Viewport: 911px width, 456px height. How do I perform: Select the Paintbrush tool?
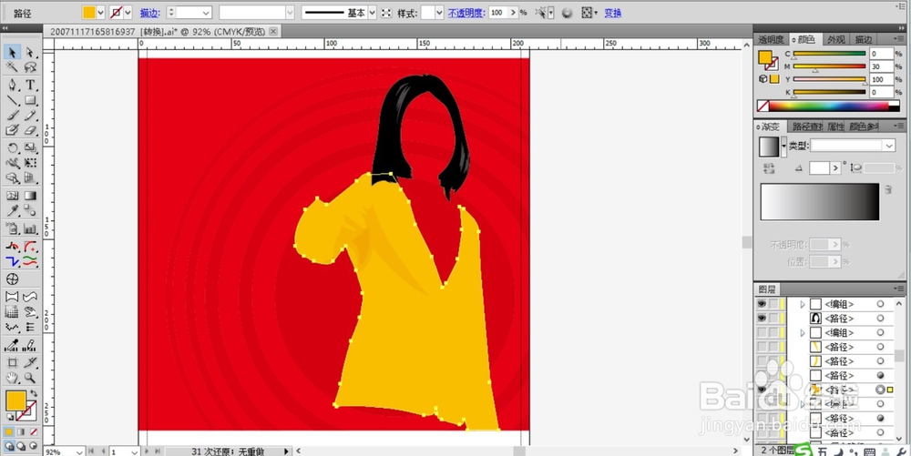(x=12, y=116)
